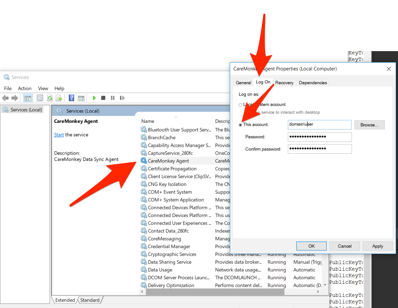Select the DCOM Server Process Launcher row
This screenshot has width=398, height=308.
click(230, 278)
